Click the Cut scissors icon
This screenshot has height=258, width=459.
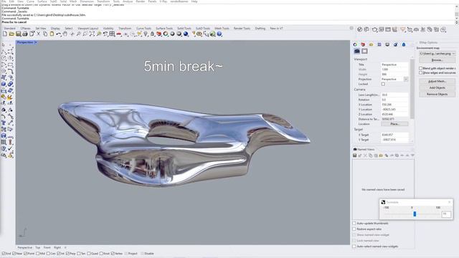tap(38, 34)
